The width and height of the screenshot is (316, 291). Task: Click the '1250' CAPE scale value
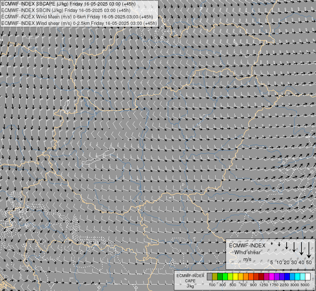(264, 285)
